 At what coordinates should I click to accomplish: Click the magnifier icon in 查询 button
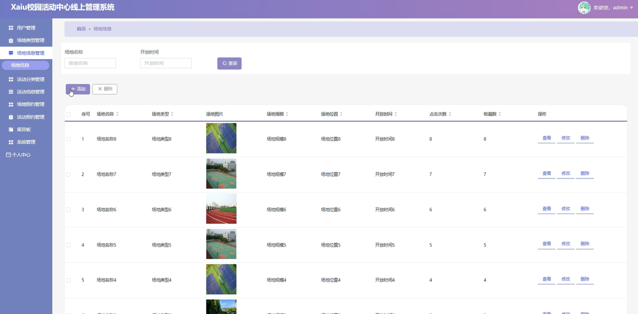coord(225,64)
